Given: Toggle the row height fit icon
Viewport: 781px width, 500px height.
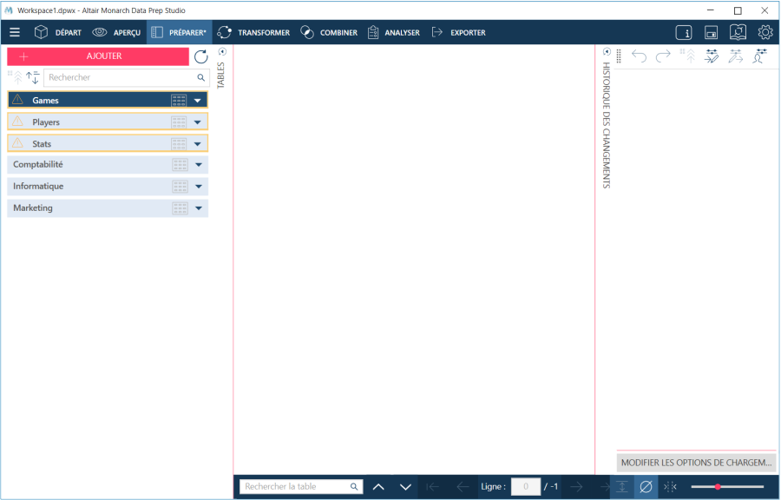Looking at the screenshot, I should 622,487.
